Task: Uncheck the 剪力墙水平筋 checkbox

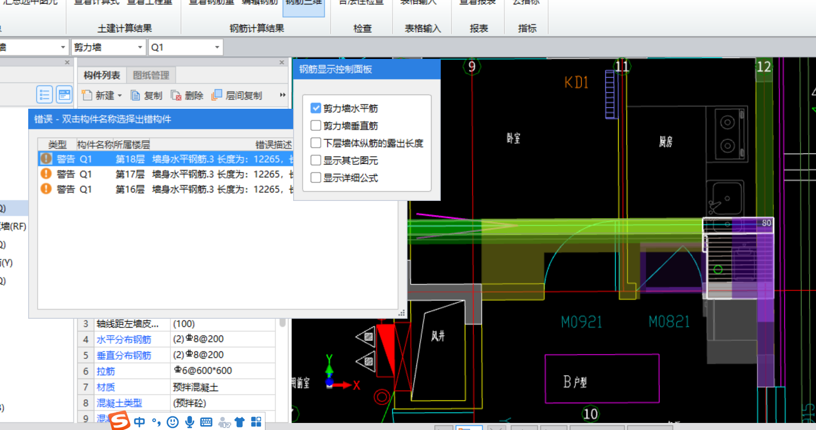Action: [x=316, y=108]
